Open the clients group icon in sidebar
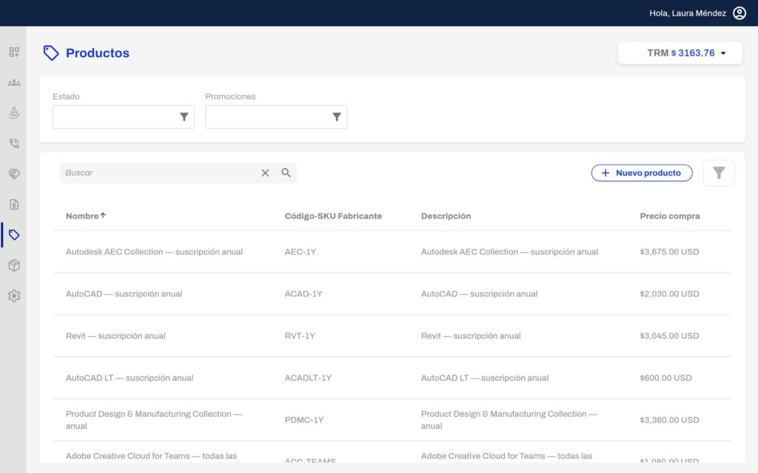This screenshot has height=473, width=758. [x=14, y=83]
